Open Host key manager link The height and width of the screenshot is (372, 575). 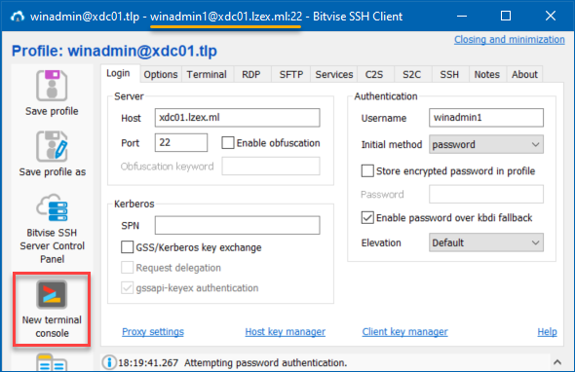click(285, 332)
